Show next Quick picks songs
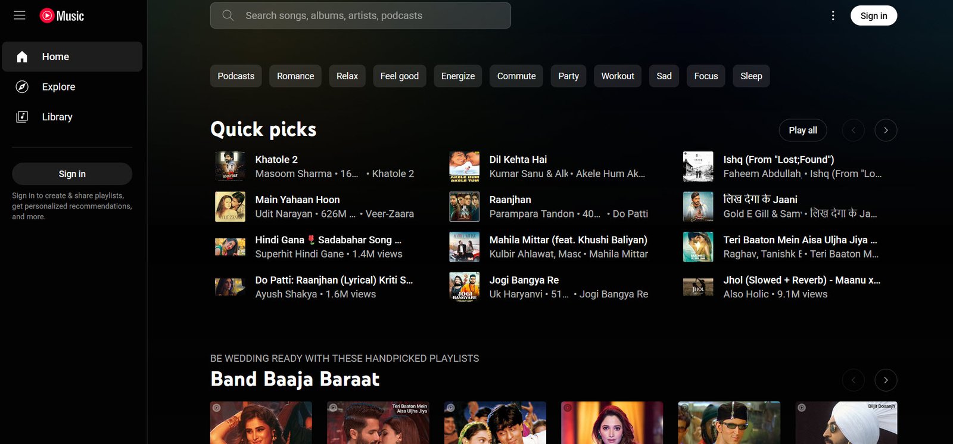Screen dimensions: 953x444 point(886,130)
